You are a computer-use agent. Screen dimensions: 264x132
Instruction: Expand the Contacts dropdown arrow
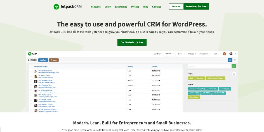[x=173, y=54]
